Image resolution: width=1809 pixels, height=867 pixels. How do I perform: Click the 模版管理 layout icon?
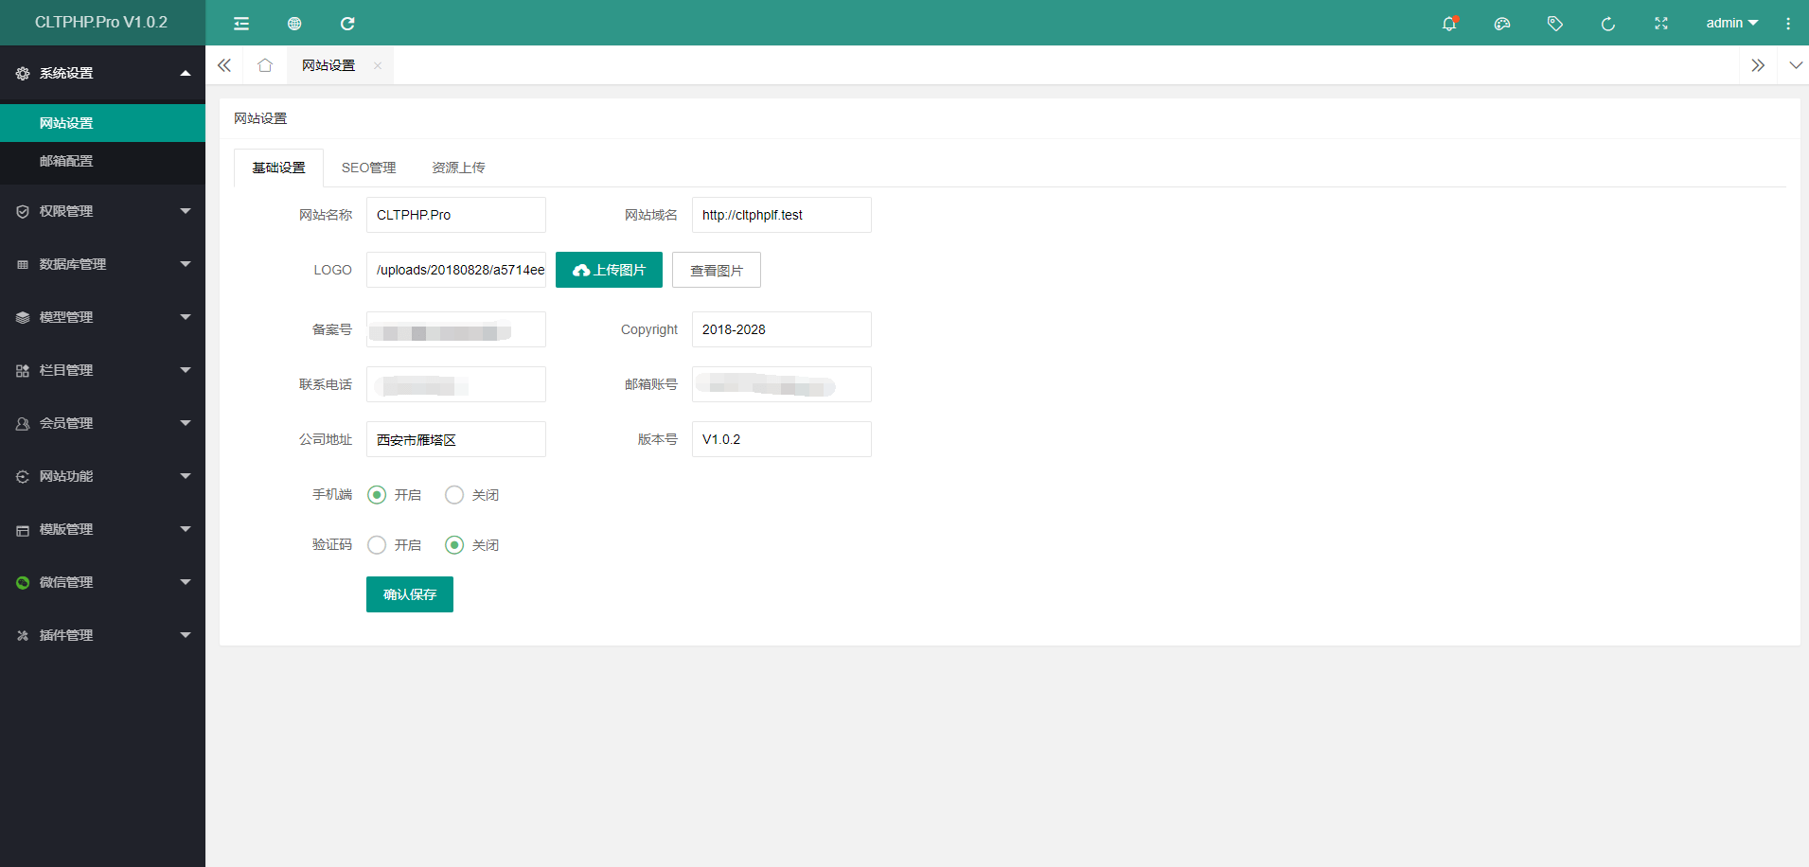coord(23,529)
